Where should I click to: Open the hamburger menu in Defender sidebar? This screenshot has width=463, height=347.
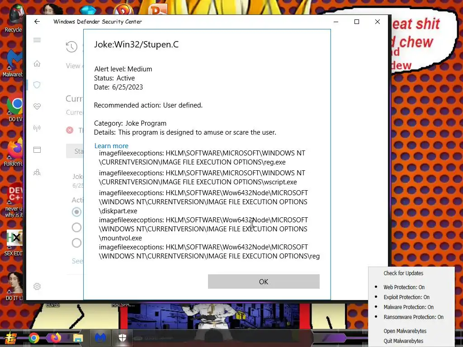click(37, 40)
